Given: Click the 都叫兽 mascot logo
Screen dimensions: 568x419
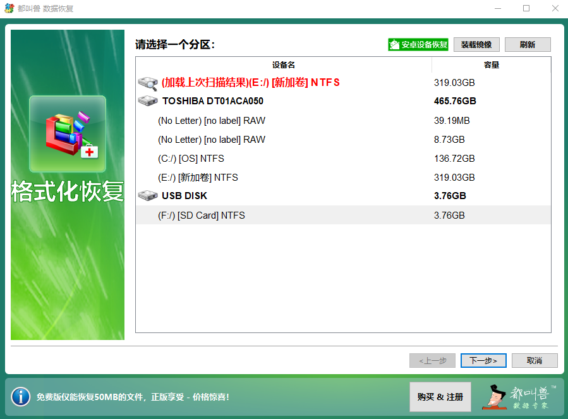Looking at the screenshot, I should coord(518,397).
